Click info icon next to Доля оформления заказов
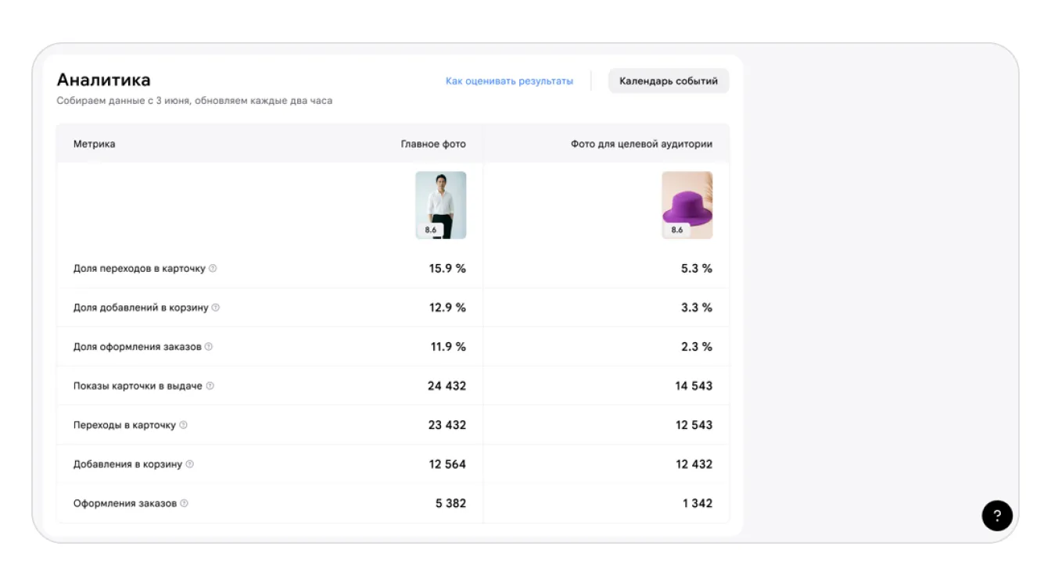The image size is (1051, 586). pyautogui.click(x=209, y=346)
